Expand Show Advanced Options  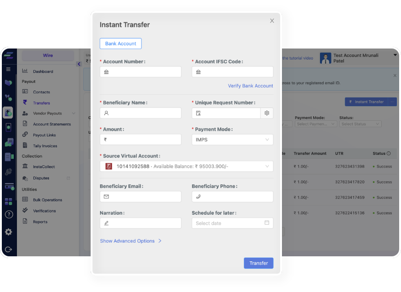[130, 241]
